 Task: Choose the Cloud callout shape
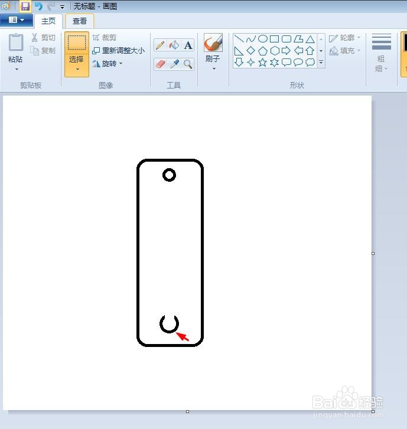[310, 63]
